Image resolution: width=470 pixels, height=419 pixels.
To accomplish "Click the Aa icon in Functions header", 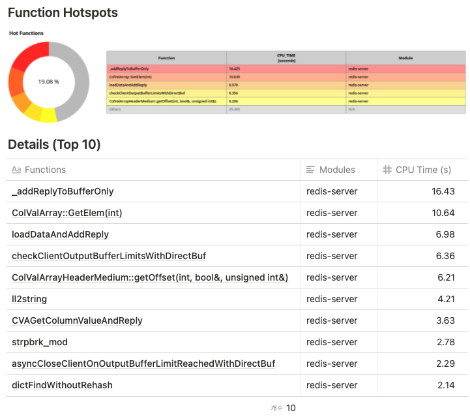I will tap(16, 170).
